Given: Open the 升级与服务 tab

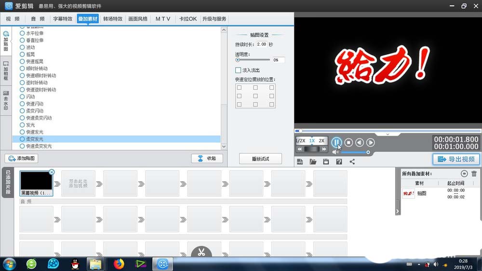Looking at the screenshot, I should (x=214, y=19).
